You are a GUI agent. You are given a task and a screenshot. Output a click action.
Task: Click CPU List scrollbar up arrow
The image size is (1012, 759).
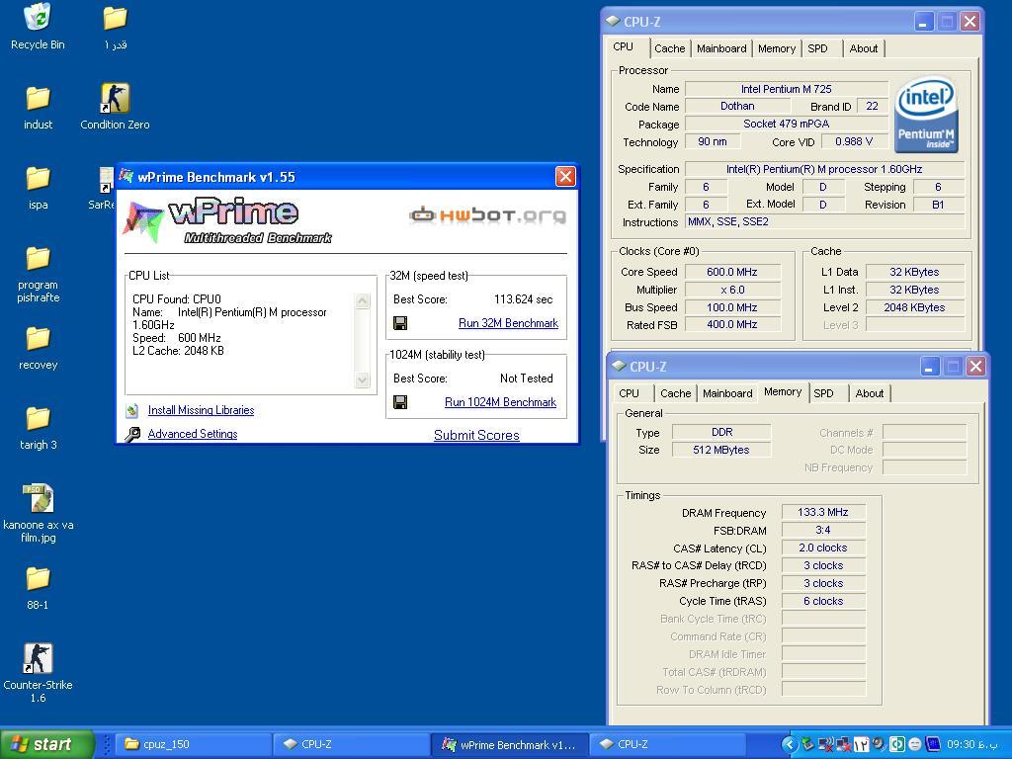click(x=362, y=300)
